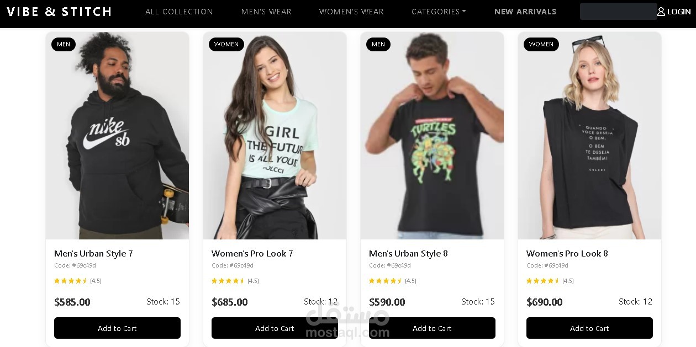Open New Arrivals page
696x347 pixels.
pos(525,12)
